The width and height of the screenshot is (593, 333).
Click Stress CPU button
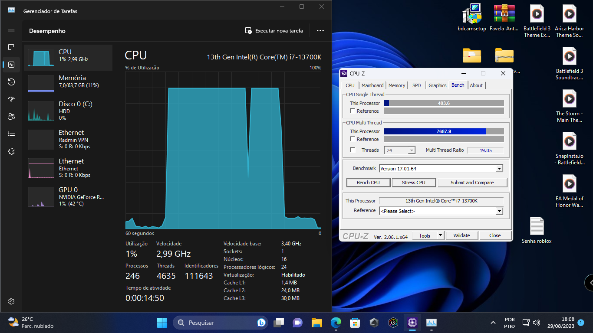click(414, 183)
